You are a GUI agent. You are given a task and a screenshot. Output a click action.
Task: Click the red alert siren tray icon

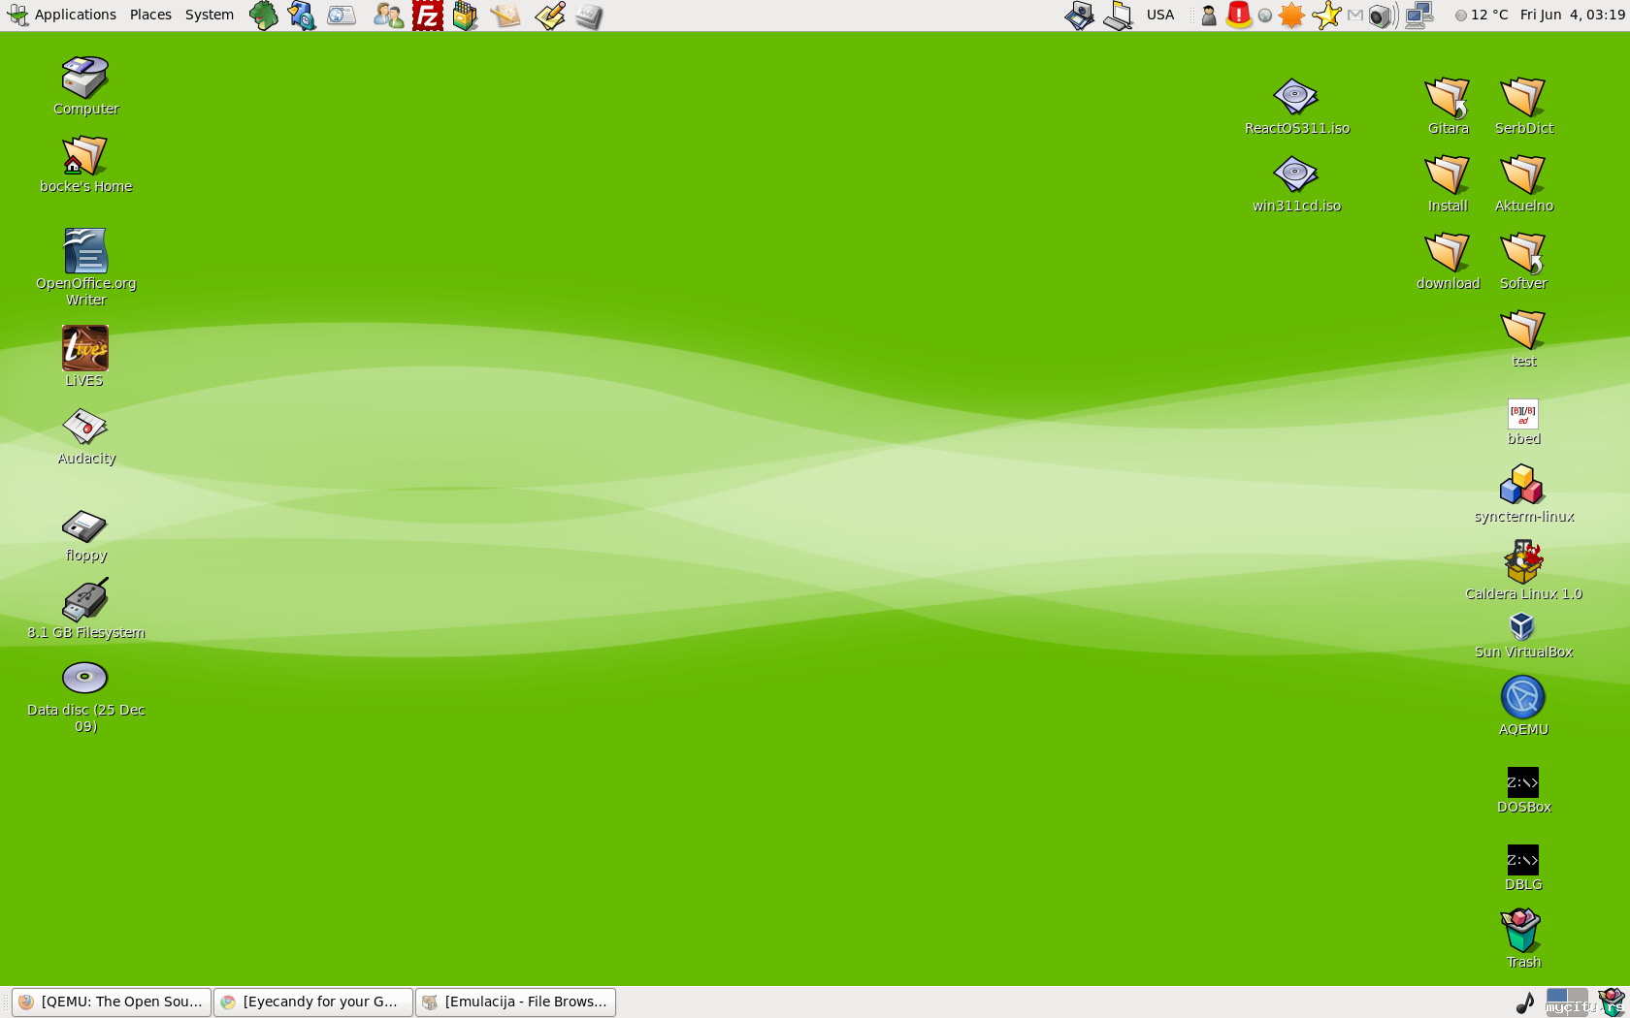[1239, 15]
